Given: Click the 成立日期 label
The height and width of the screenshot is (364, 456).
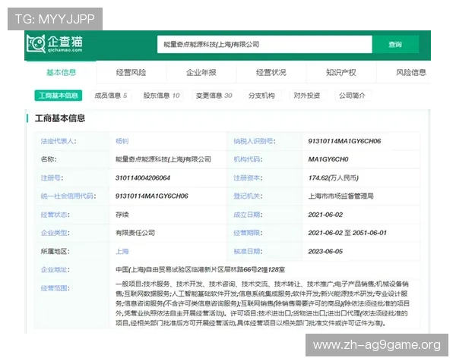Looking at the screenshot, I should click(248, 215).
